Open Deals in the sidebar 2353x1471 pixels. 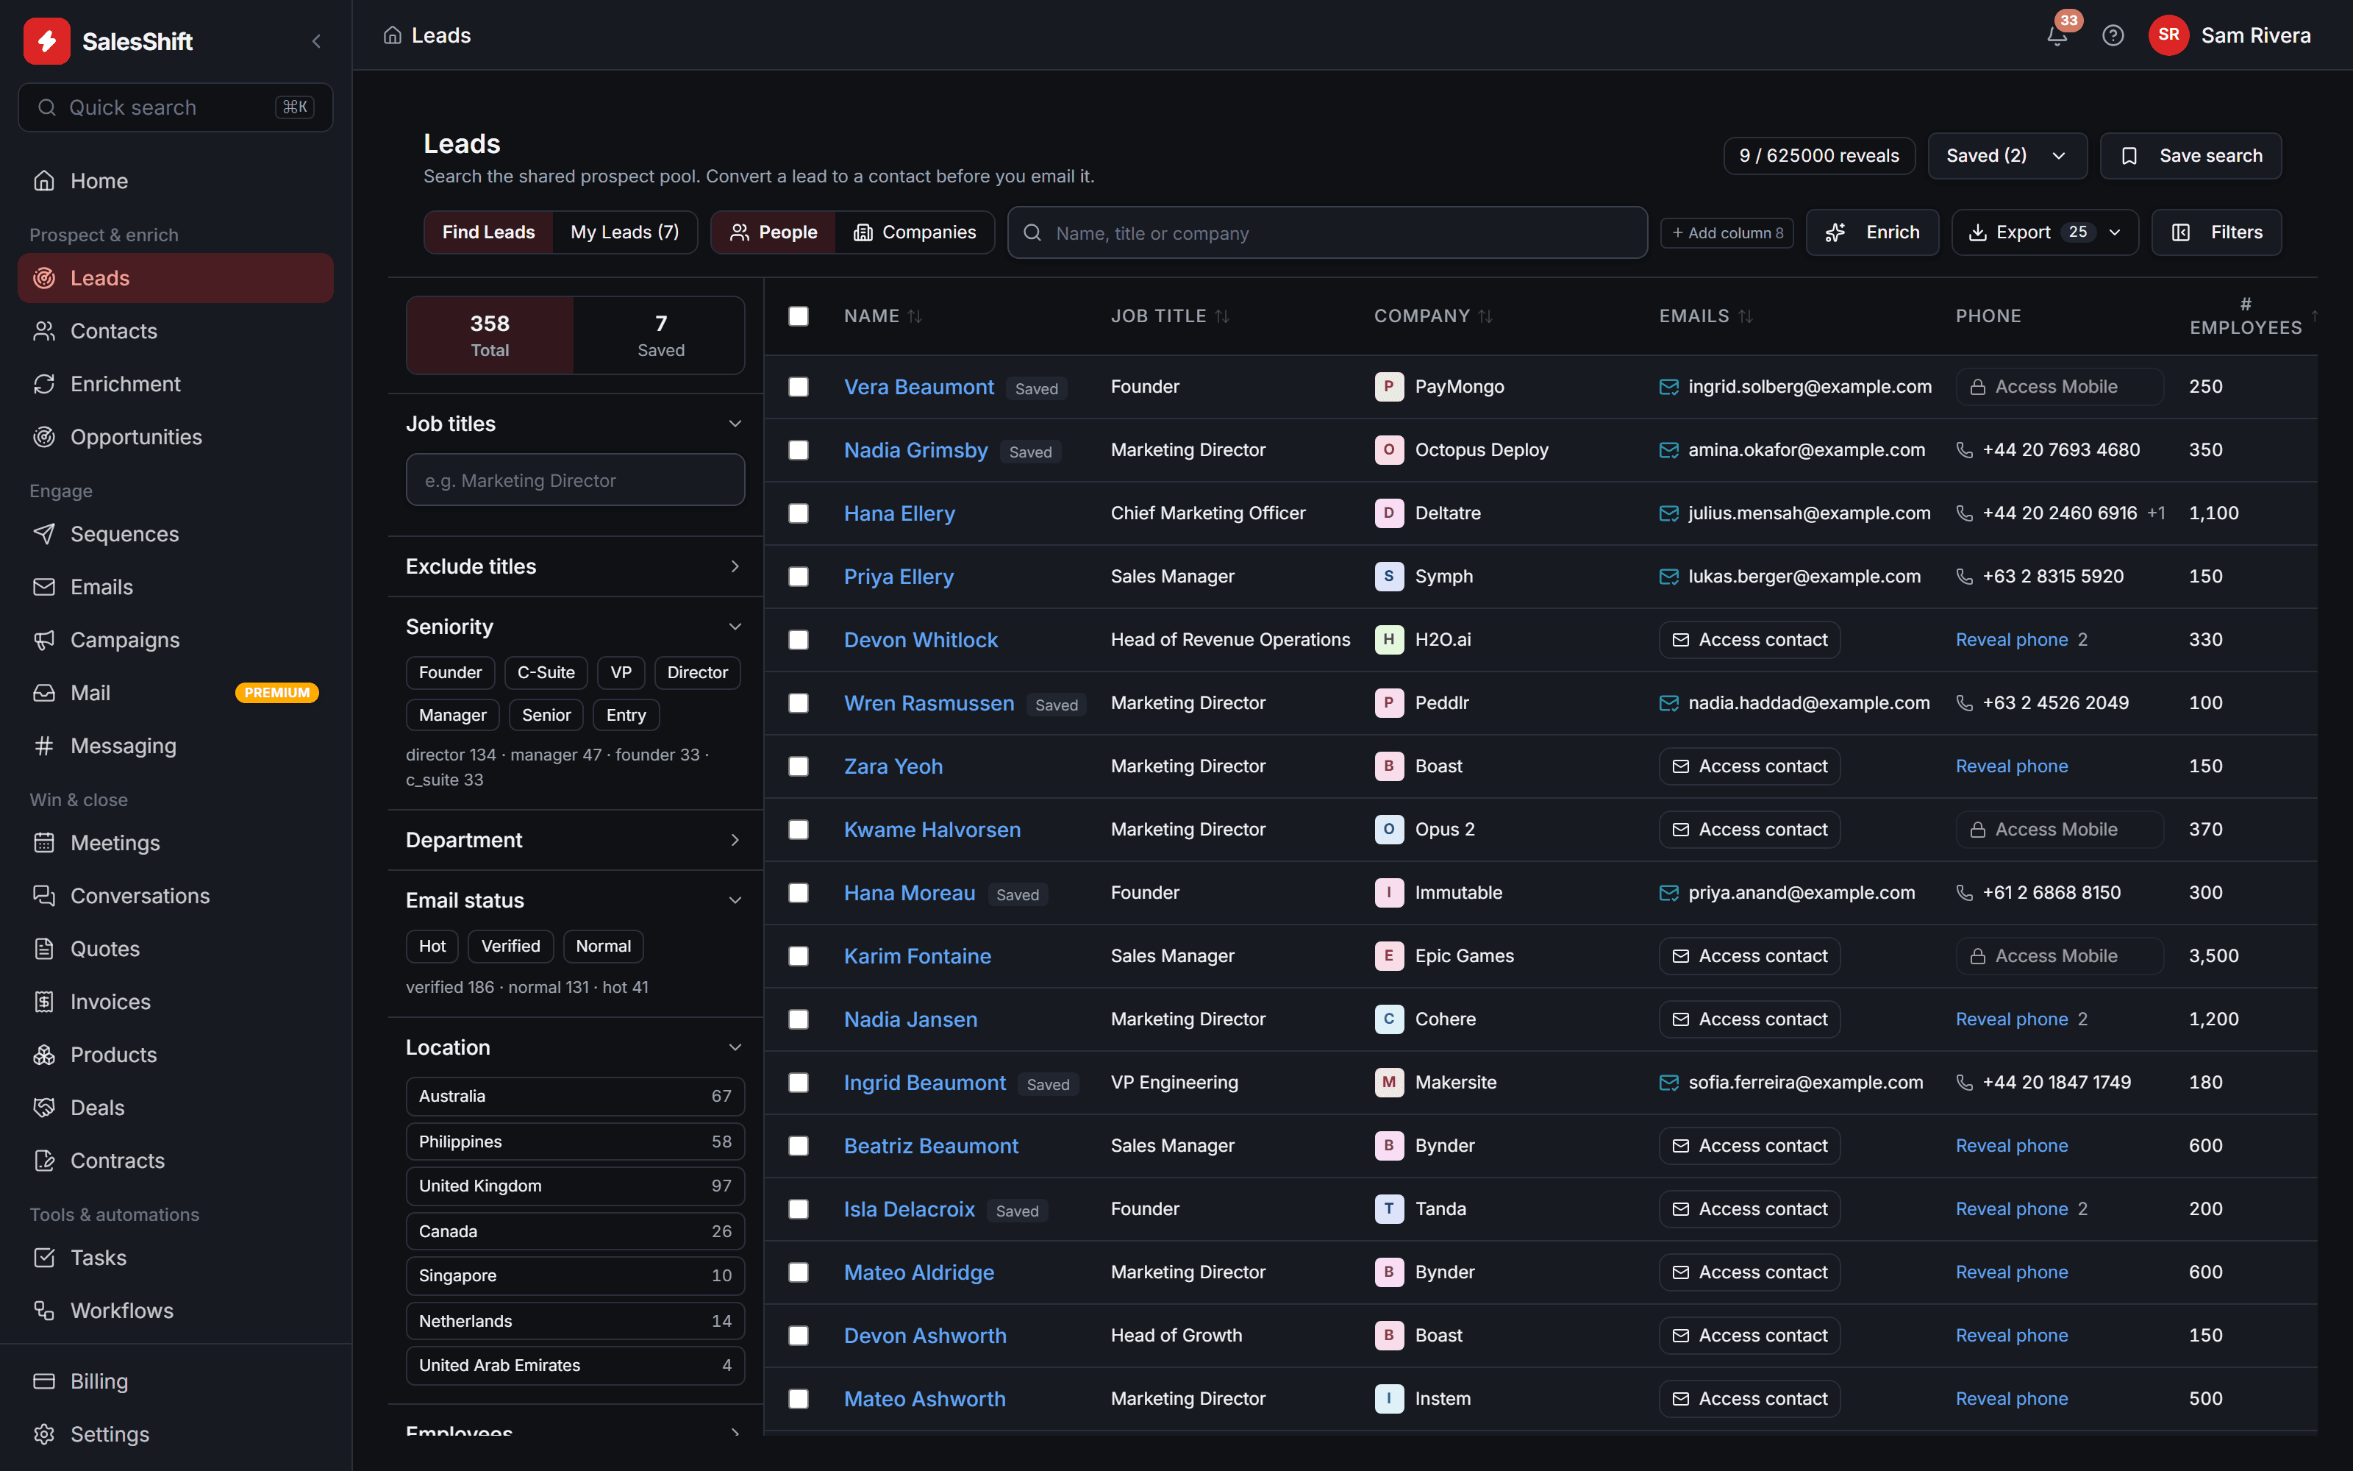pos(175,1108)
